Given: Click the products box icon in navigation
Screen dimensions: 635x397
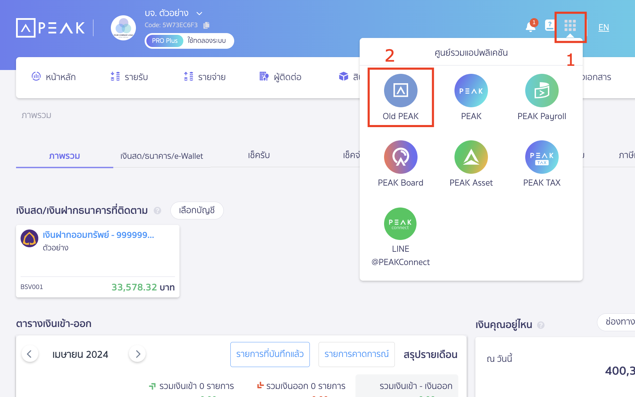Looking at the screenshot, I should tap(344, 77).
